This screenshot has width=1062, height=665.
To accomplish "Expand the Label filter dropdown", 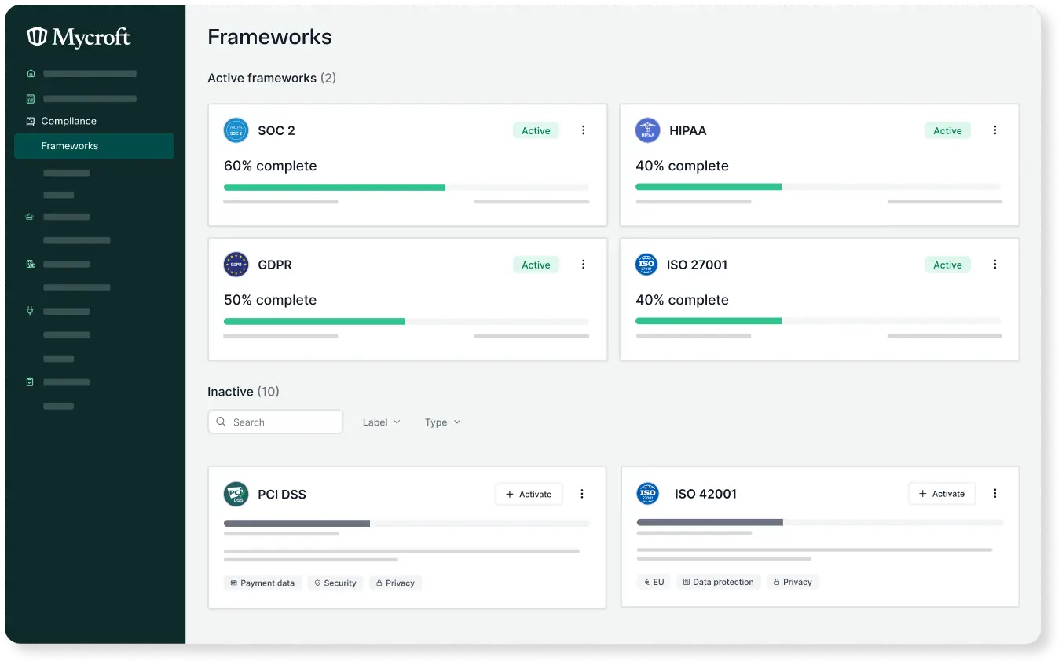I will pos(381,422).
